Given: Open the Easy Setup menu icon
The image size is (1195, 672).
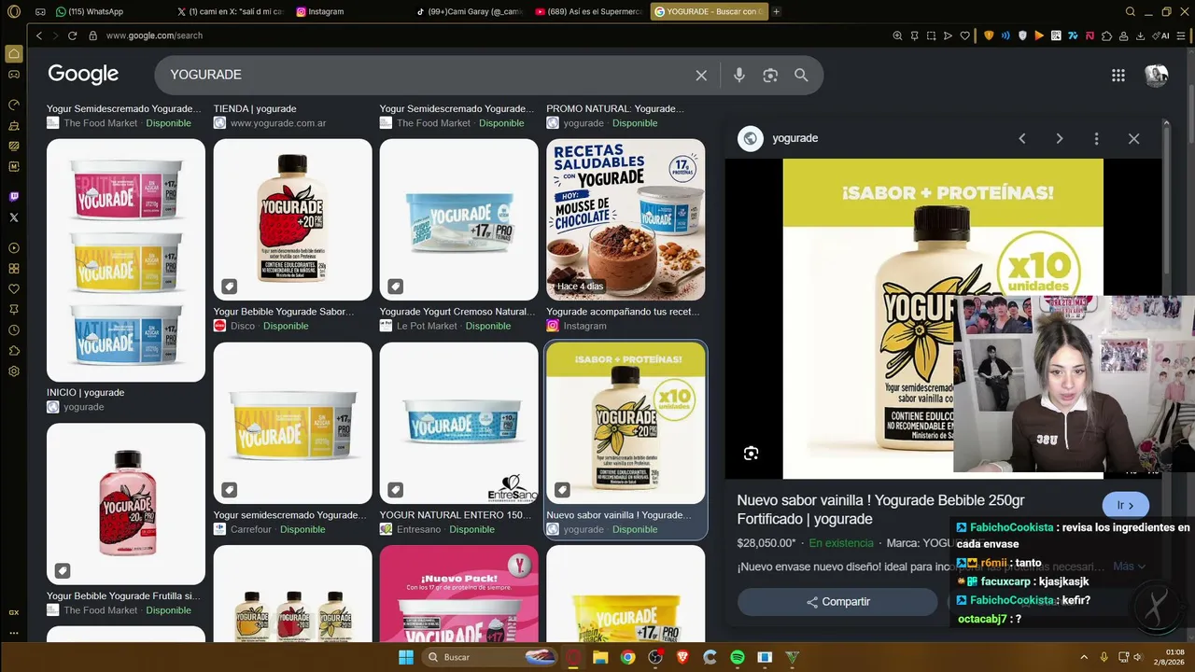Looking at the screenshot, I should [1181, 35].
